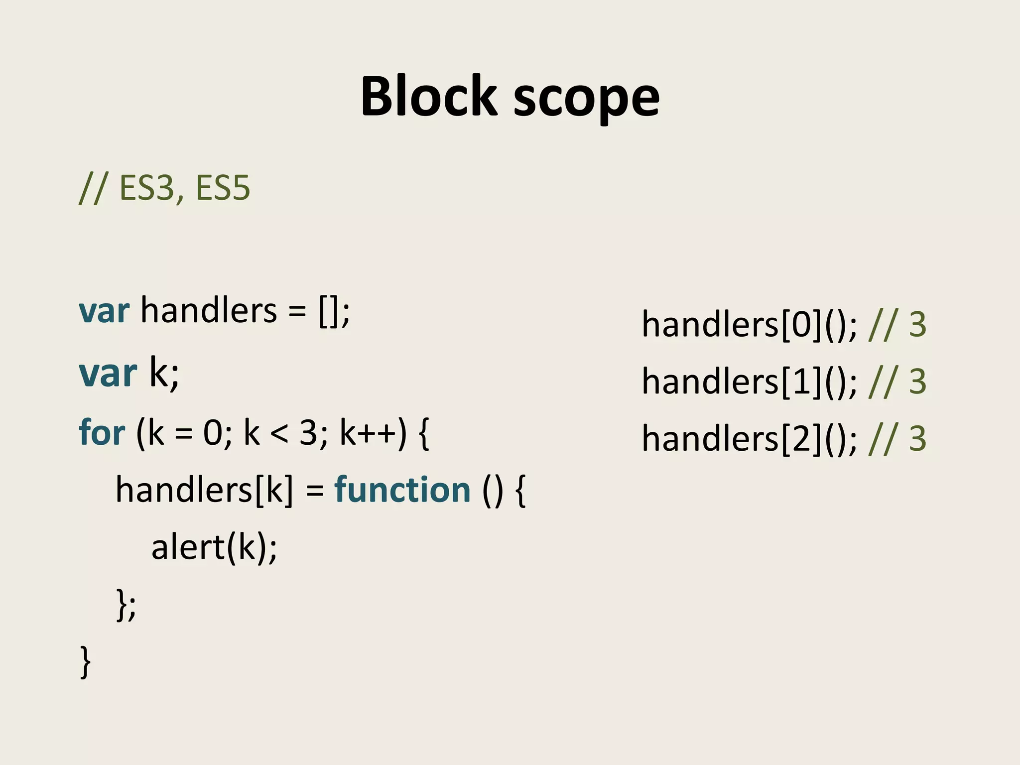The height and width of the screenshot is (765, 1020).
Task: Click the "};" function closing line
Action: point(126,604)
